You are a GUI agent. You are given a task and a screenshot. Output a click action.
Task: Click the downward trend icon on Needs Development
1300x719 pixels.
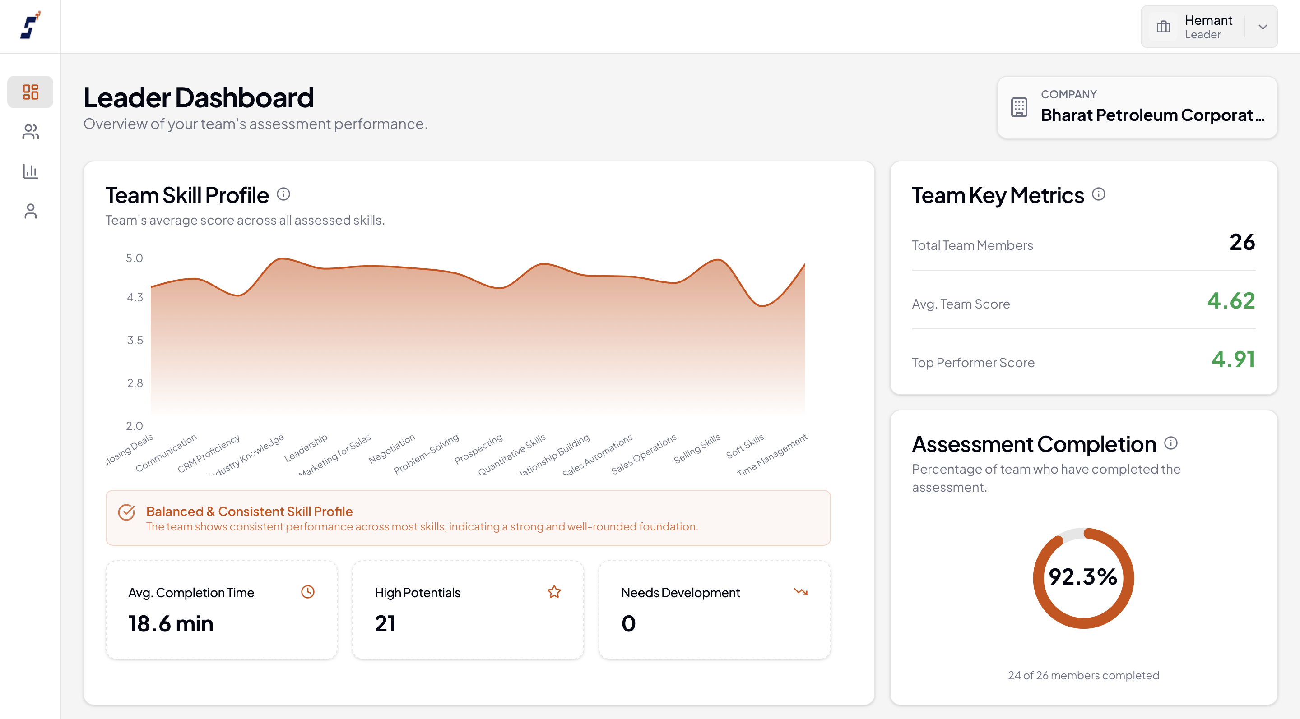pos(800,591)
